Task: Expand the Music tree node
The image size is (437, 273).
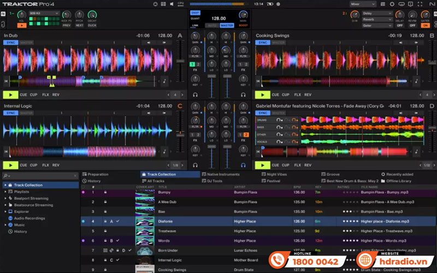Action: [x=5, y=225]
